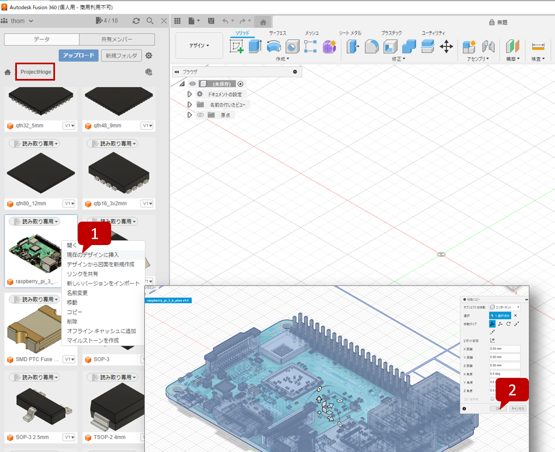Image resolution: width=555 pixels, height=452 pixels.
Task: Choose Insert into Current Design menu item
Action: coord(103,255)
